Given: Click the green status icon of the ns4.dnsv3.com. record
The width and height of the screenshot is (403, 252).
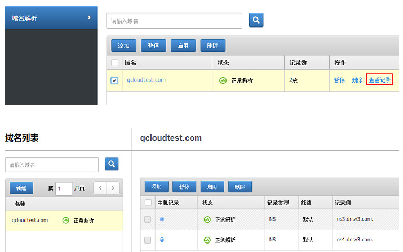Looking at the screenshot, I should 207,240.
